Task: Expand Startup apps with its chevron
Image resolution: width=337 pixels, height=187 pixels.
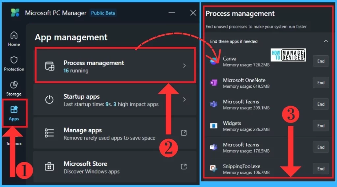Action: point(184,99)
